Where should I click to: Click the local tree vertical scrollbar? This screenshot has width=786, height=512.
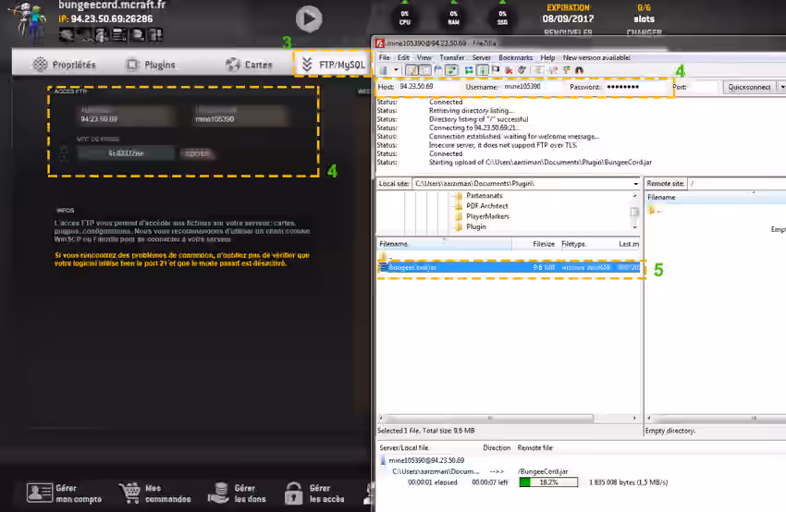pyautogui.click(x=634, y=212)
